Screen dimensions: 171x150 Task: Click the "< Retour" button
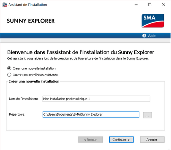click(x=91, y=140)
